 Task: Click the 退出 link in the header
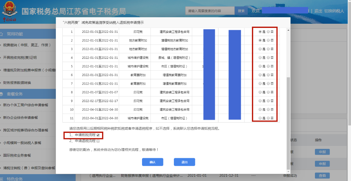coord(318,11)
